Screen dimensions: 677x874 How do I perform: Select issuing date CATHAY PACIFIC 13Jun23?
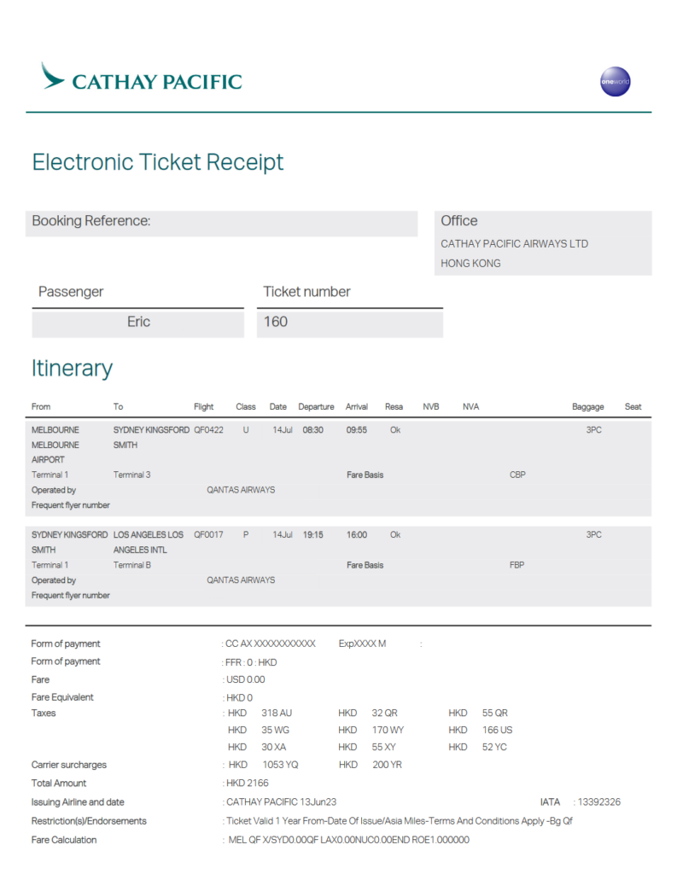[281, 802]
